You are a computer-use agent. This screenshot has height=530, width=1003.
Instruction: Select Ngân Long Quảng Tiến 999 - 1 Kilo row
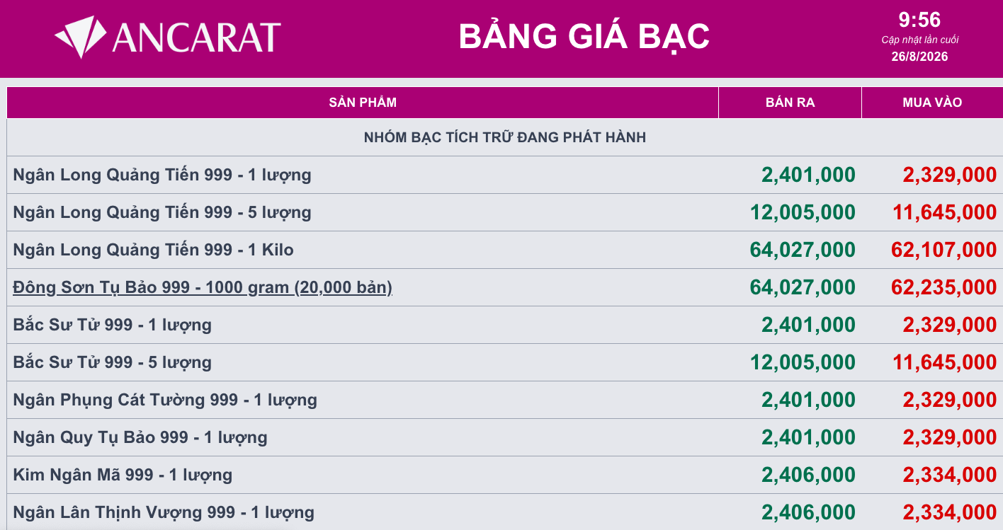[505, 250]
